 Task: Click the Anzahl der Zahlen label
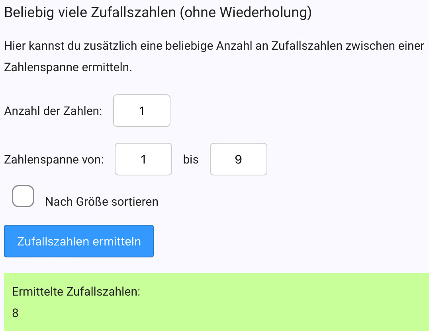pos(53,111)
